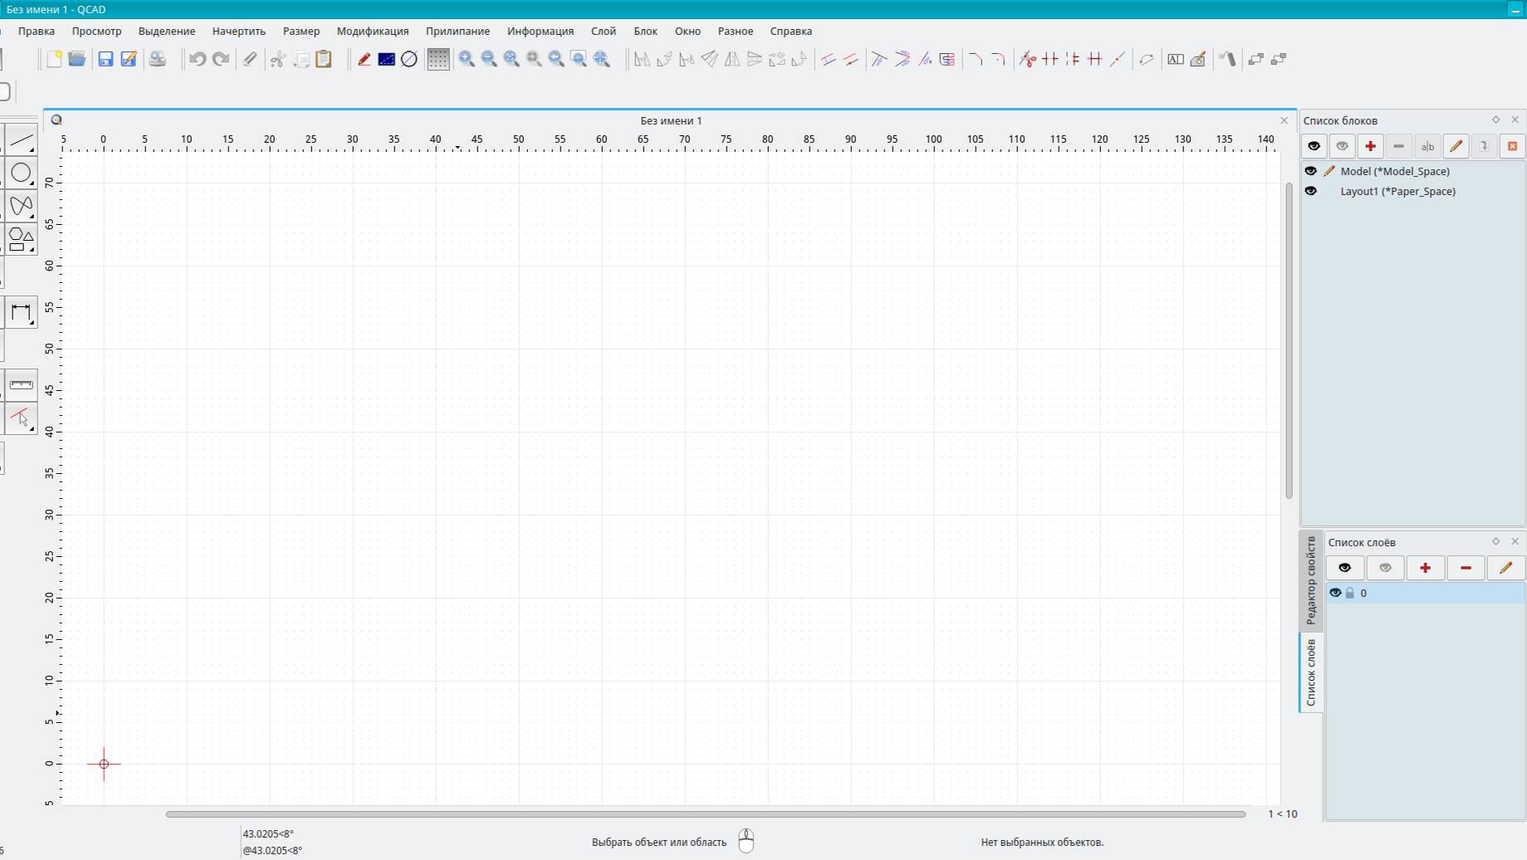Close the Без имени 1 document tab

coord(1284,120)
